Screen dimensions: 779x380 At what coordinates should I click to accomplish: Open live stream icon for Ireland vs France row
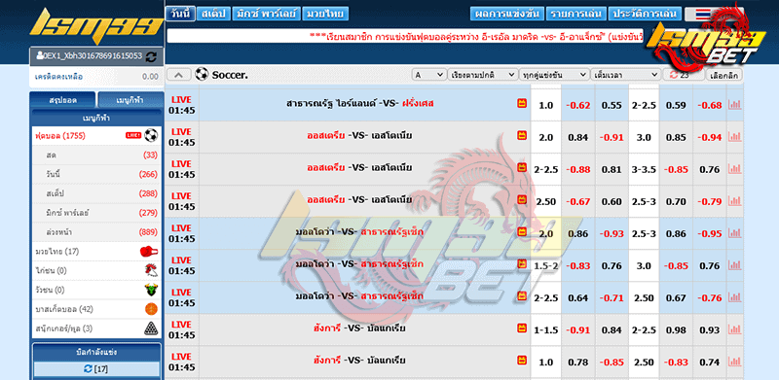(522, 103)
